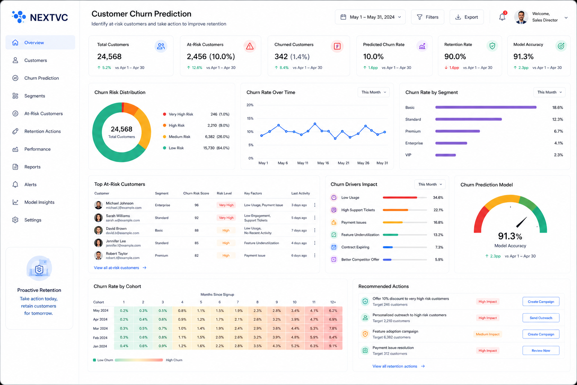
Task: Click the Model Accuracy target icon
Action: pyautogui.click(x=561, y=46)
